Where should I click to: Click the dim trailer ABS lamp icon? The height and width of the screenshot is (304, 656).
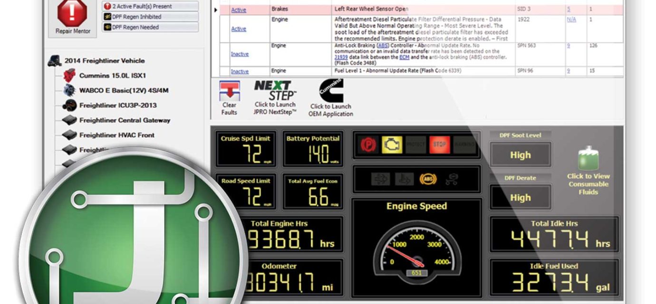(x=452, y=179)
